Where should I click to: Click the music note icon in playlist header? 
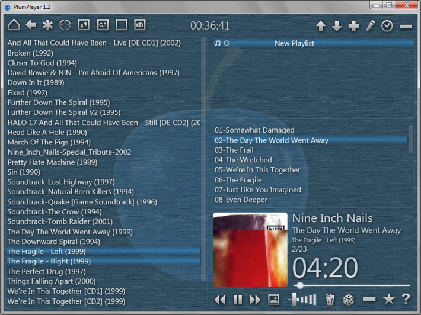click(x=218, y=43)
